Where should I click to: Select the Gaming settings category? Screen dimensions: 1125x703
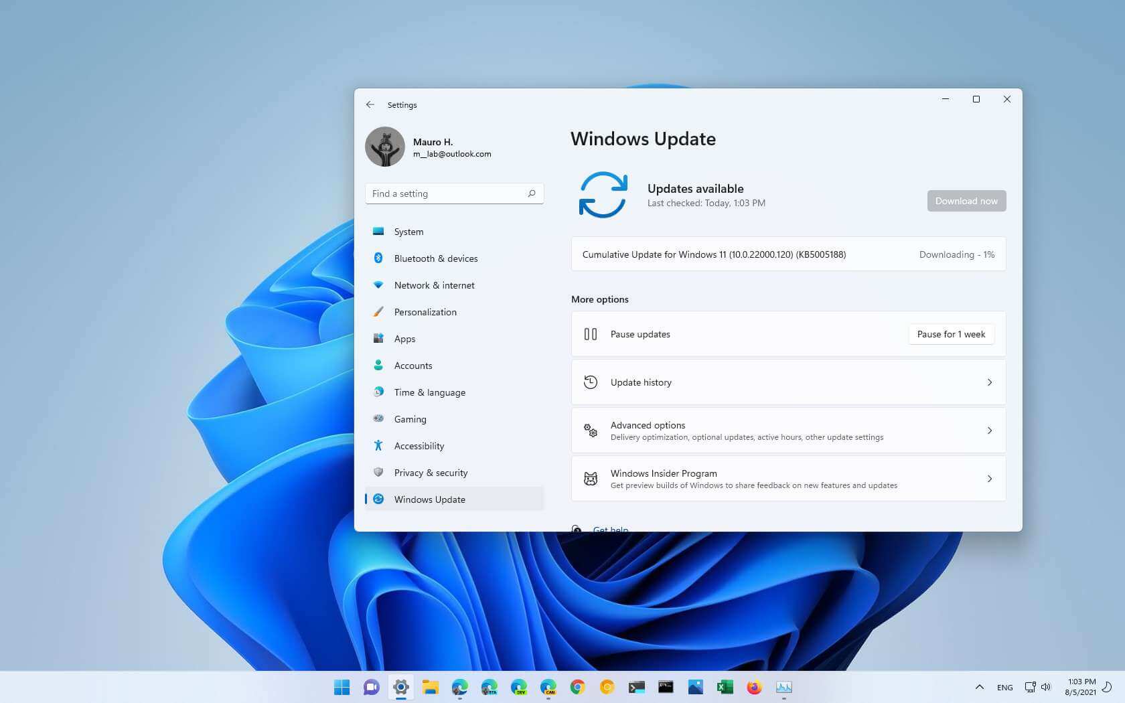[x=410, y=418]
